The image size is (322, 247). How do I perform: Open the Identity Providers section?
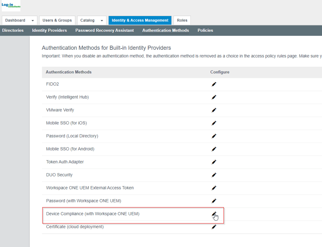[x=49, y=30]
